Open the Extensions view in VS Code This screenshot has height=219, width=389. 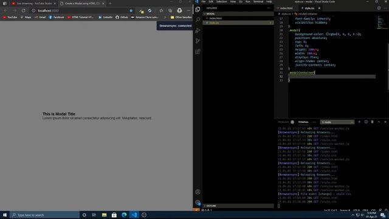[x=198, y=52]
